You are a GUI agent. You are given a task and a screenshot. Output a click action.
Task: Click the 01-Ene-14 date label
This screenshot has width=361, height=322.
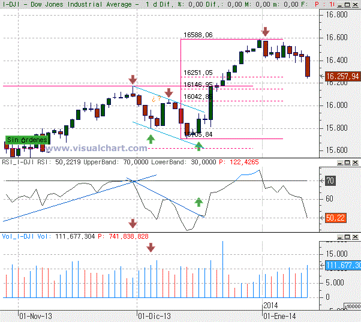point(279,317)
